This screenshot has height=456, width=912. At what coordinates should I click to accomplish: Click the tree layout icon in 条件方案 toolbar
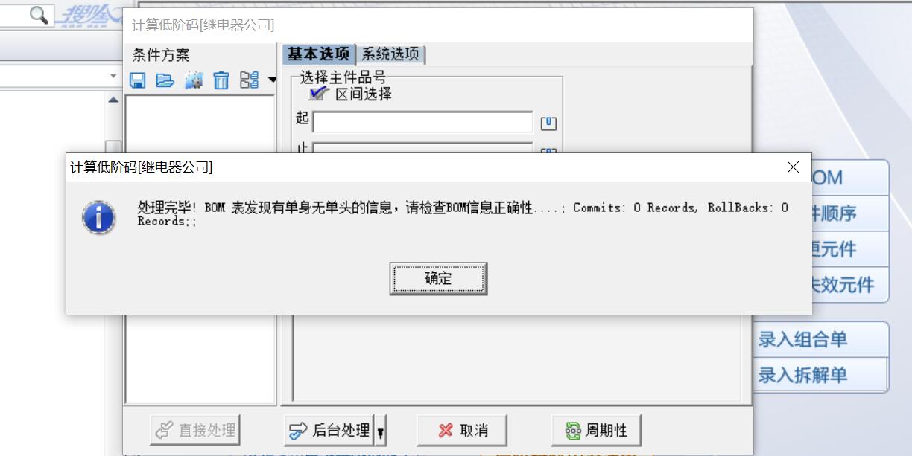click(x=250, y=80)
